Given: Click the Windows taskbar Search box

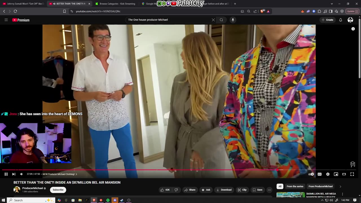Looking at the screenshot, I should tap(30, 200).
